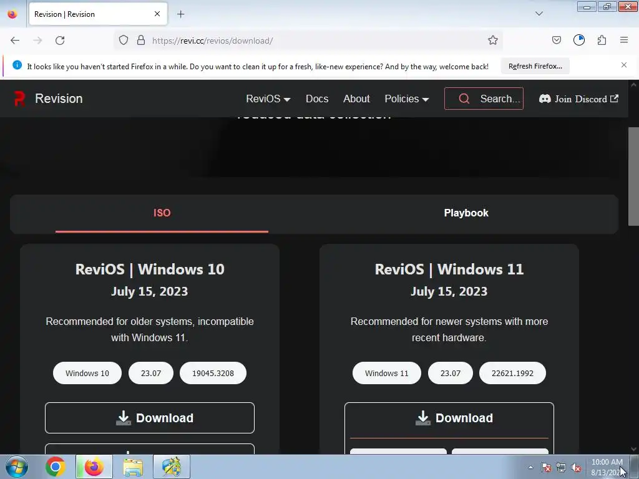Open the paint-brush shield taskbar app

(x=172, y=467)
